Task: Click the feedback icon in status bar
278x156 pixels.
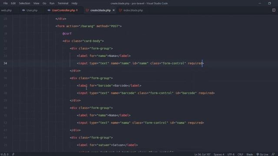Action: point(273,154)
